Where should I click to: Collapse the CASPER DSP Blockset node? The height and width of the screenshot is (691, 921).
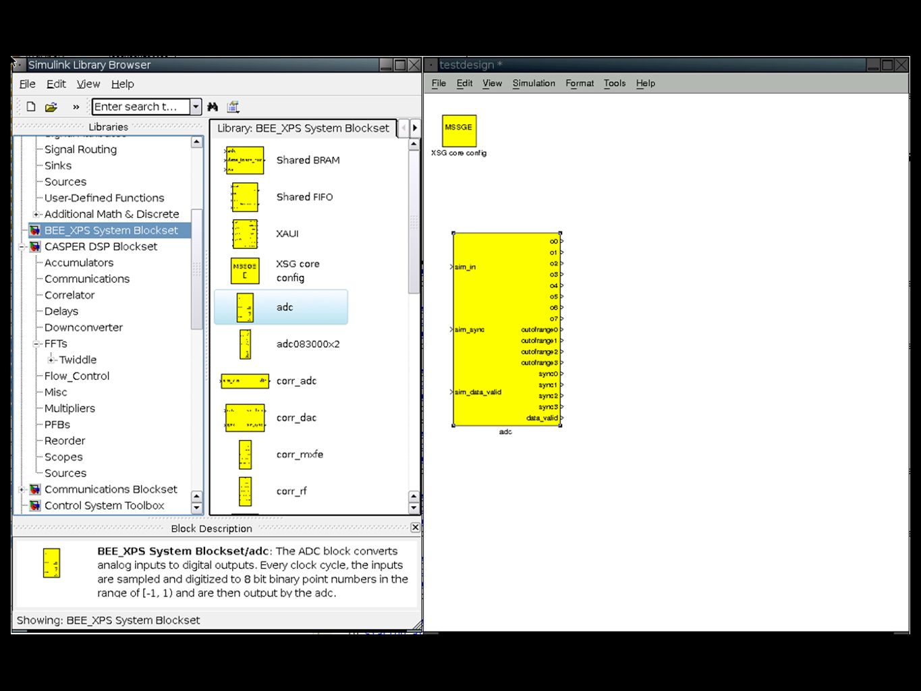point(22,246)
